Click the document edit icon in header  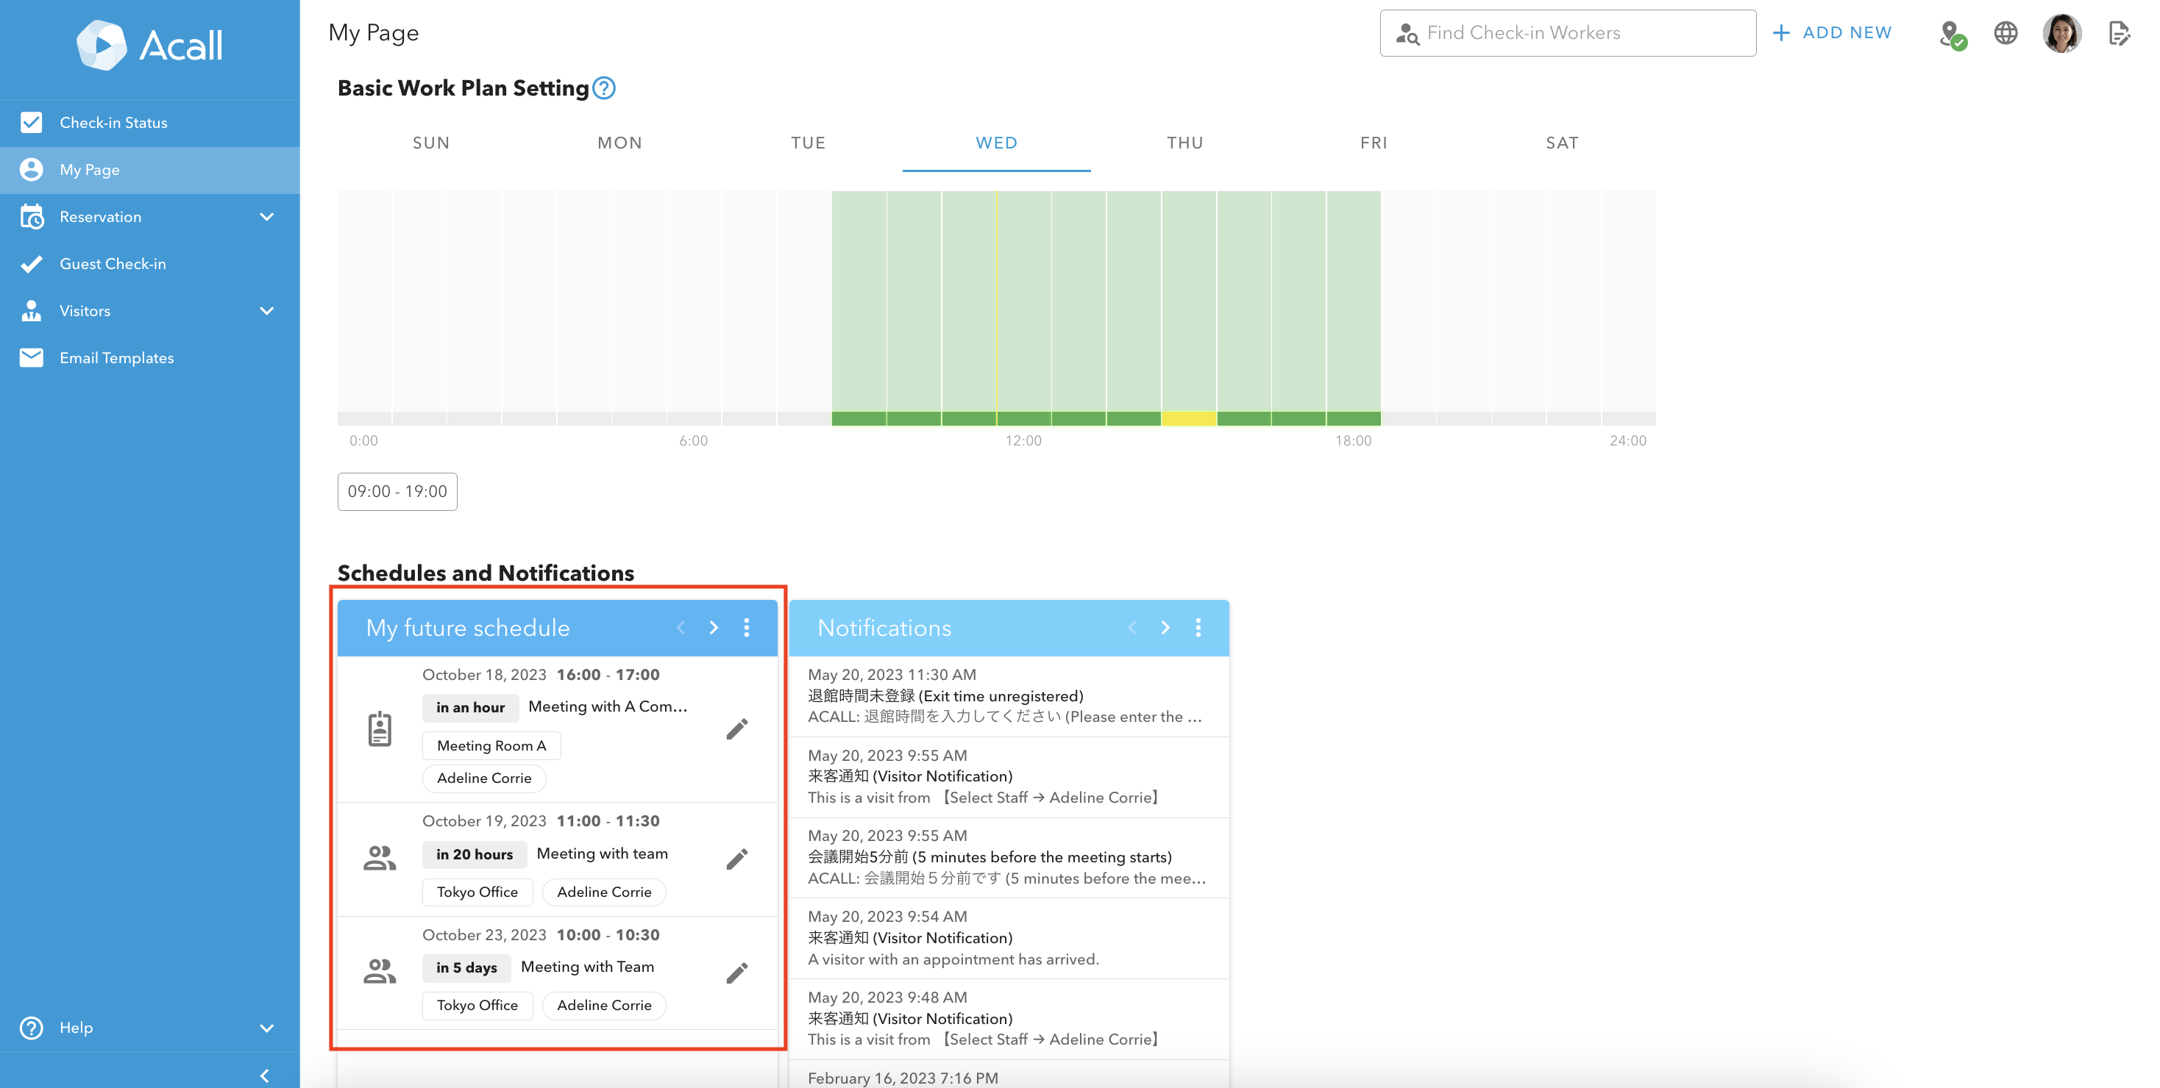coord(2119,34)
